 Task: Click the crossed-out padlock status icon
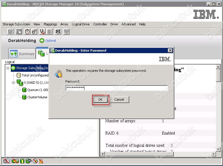[x=41, y=161]
